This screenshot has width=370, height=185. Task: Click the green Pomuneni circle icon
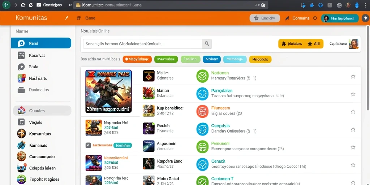[202, 147]
